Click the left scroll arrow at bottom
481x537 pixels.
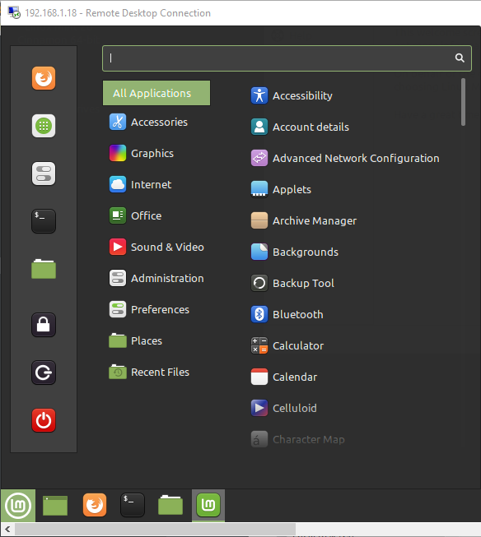pos(7,529)
